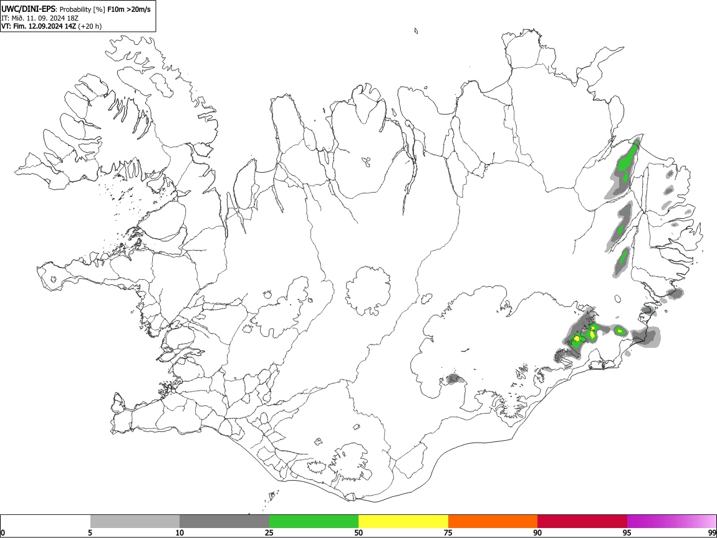
Task: Click the orange 75-90% legend swatch
Action: [493, 522]
